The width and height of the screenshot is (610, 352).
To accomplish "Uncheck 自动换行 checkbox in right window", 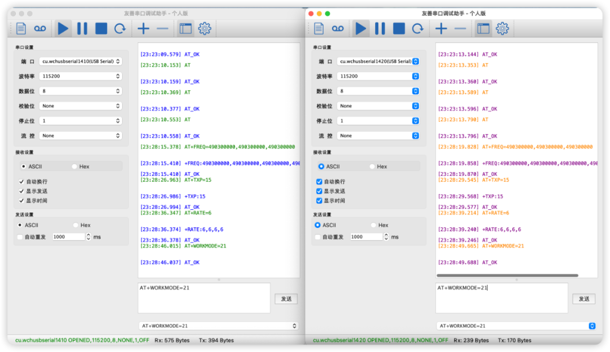I will click(x=319, y=182).
